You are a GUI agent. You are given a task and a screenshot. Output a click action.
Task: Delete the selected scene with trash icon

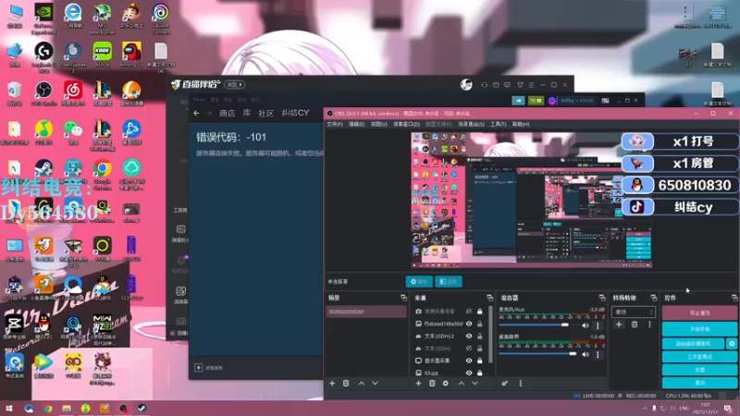[346, 384]
